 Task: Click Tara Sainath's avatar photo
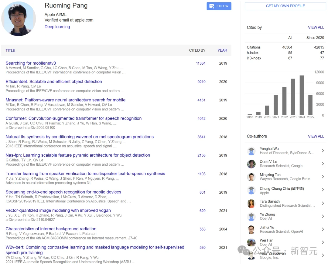(251, 204)
